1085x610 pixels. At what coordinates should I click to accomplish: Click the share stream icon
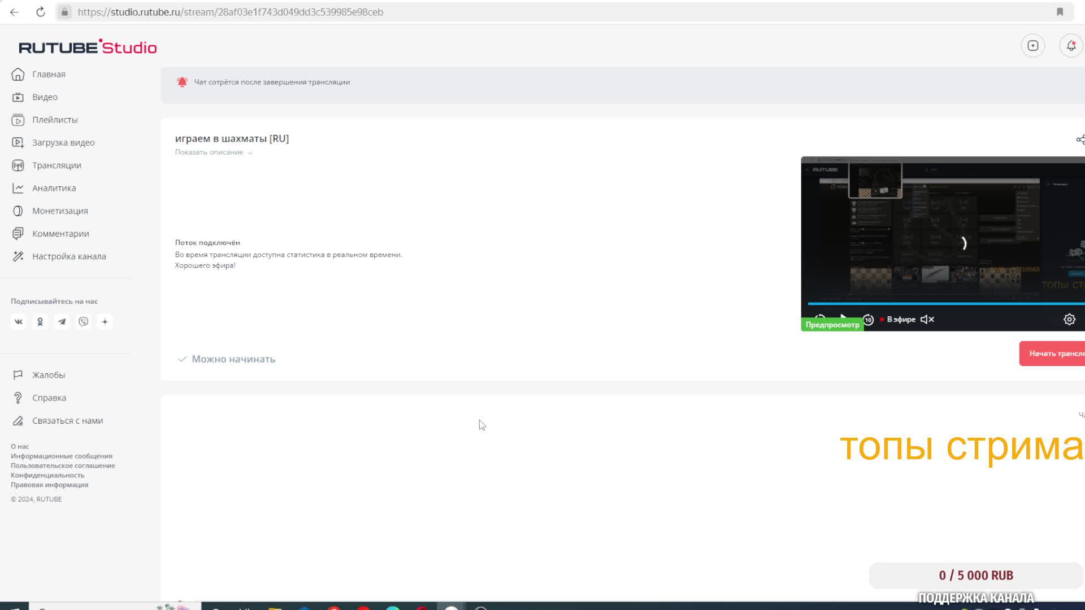pyautogui.click(x=1080, y=140)
